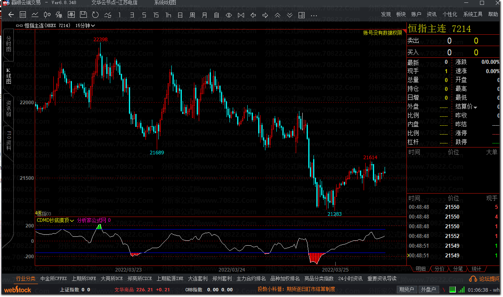Click the 期货户 button
The image size is (503, 297).
tap(406, 289)
